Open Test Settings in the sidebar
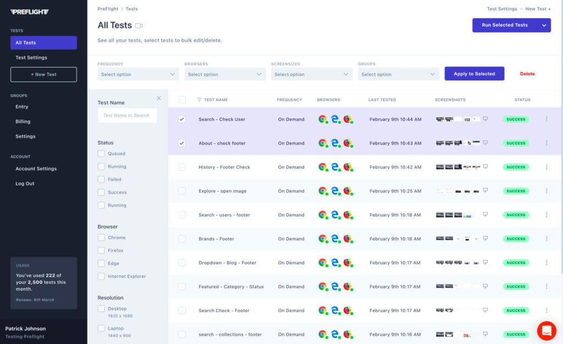The image size is (563, 344). click(31, 58)
